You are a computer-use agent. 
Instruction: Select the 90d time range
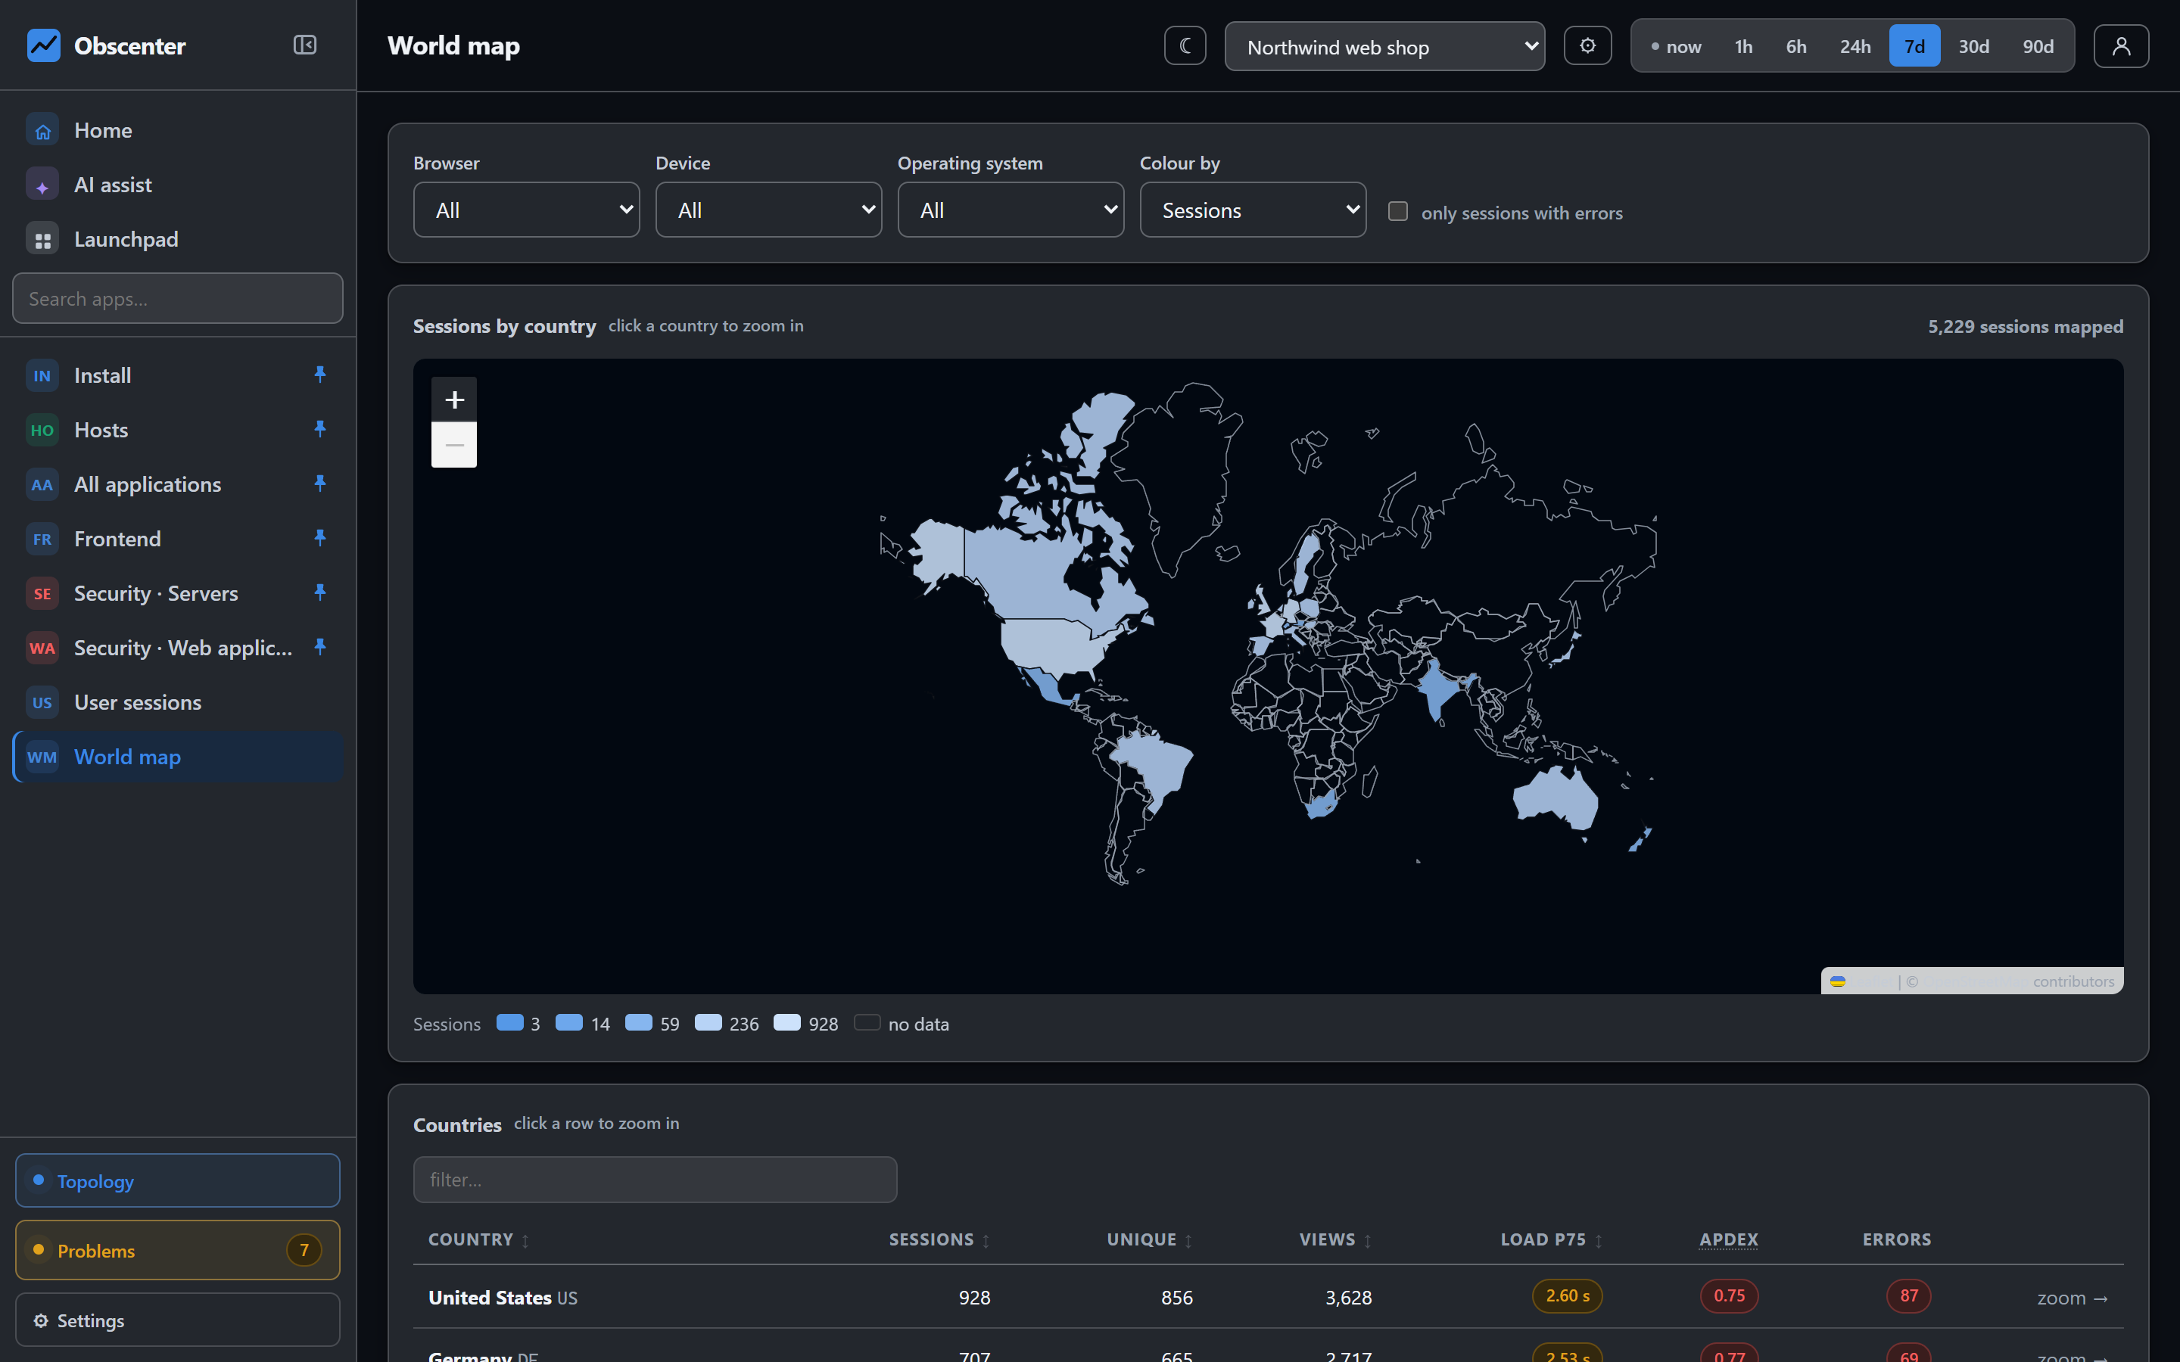[2038, 46]
